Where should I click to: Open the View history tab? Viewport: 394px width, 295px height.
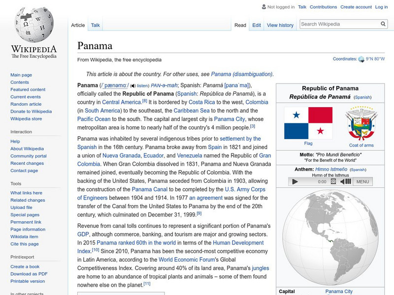280,25
